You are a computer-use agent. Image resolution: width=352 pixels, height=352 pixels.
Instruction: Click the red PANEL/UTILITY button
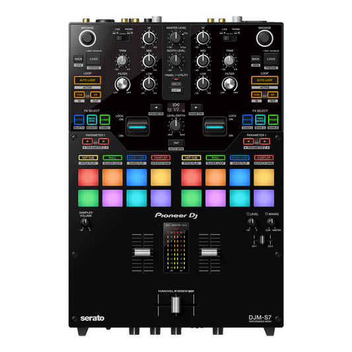(x=176, y=79)
